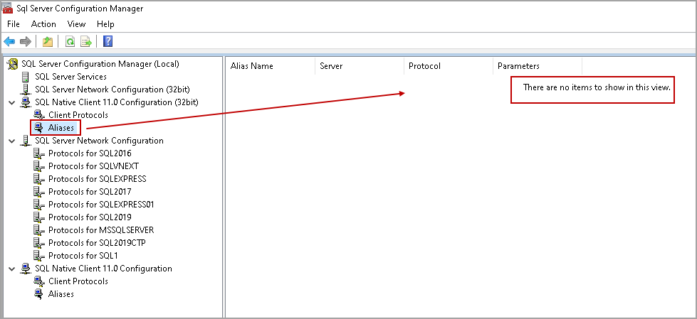Open Help via the question mark icon
The image size is (697, 319).
tap(108, 42)
